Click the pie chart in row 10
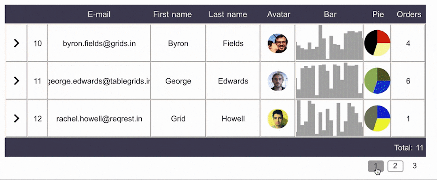The image size is (437, 180). [x=377, y=43]
